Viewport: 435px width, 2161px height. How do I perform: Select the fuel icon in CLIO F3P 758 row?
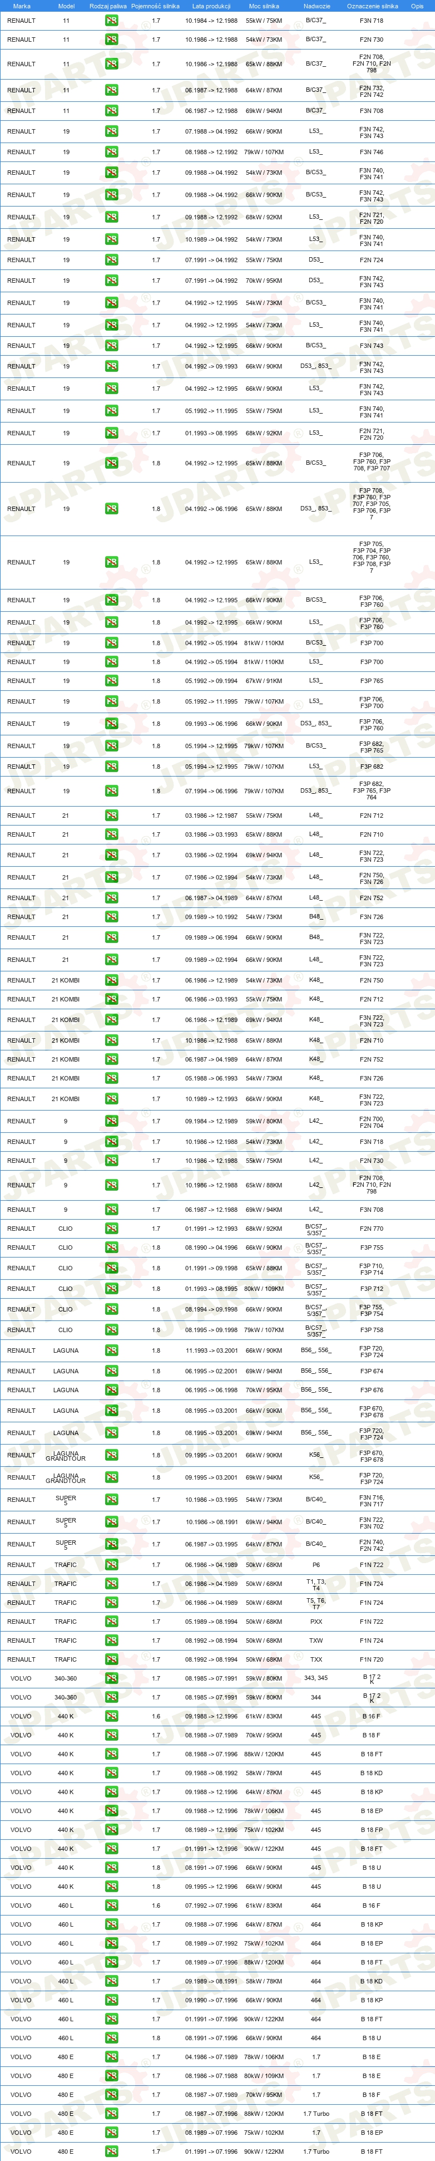(x=111, y=1330)
